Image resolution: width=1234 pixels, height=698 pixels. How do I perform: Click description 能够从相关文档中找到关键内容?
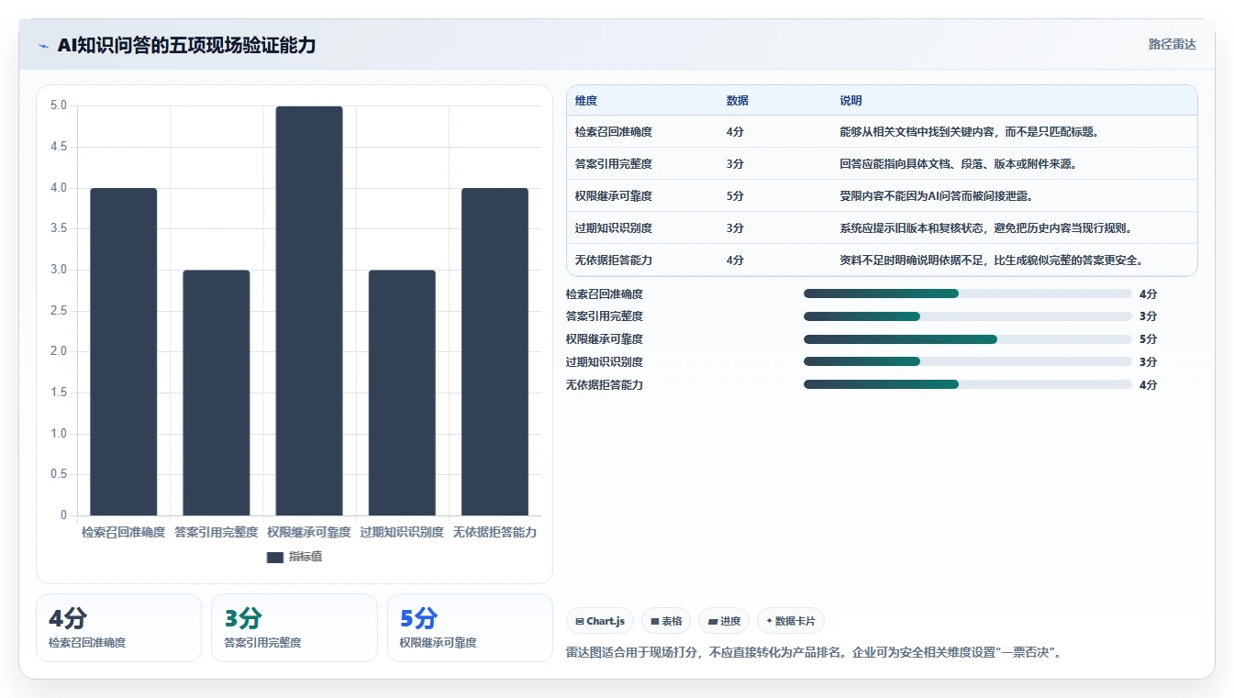(x=970, y=132)
